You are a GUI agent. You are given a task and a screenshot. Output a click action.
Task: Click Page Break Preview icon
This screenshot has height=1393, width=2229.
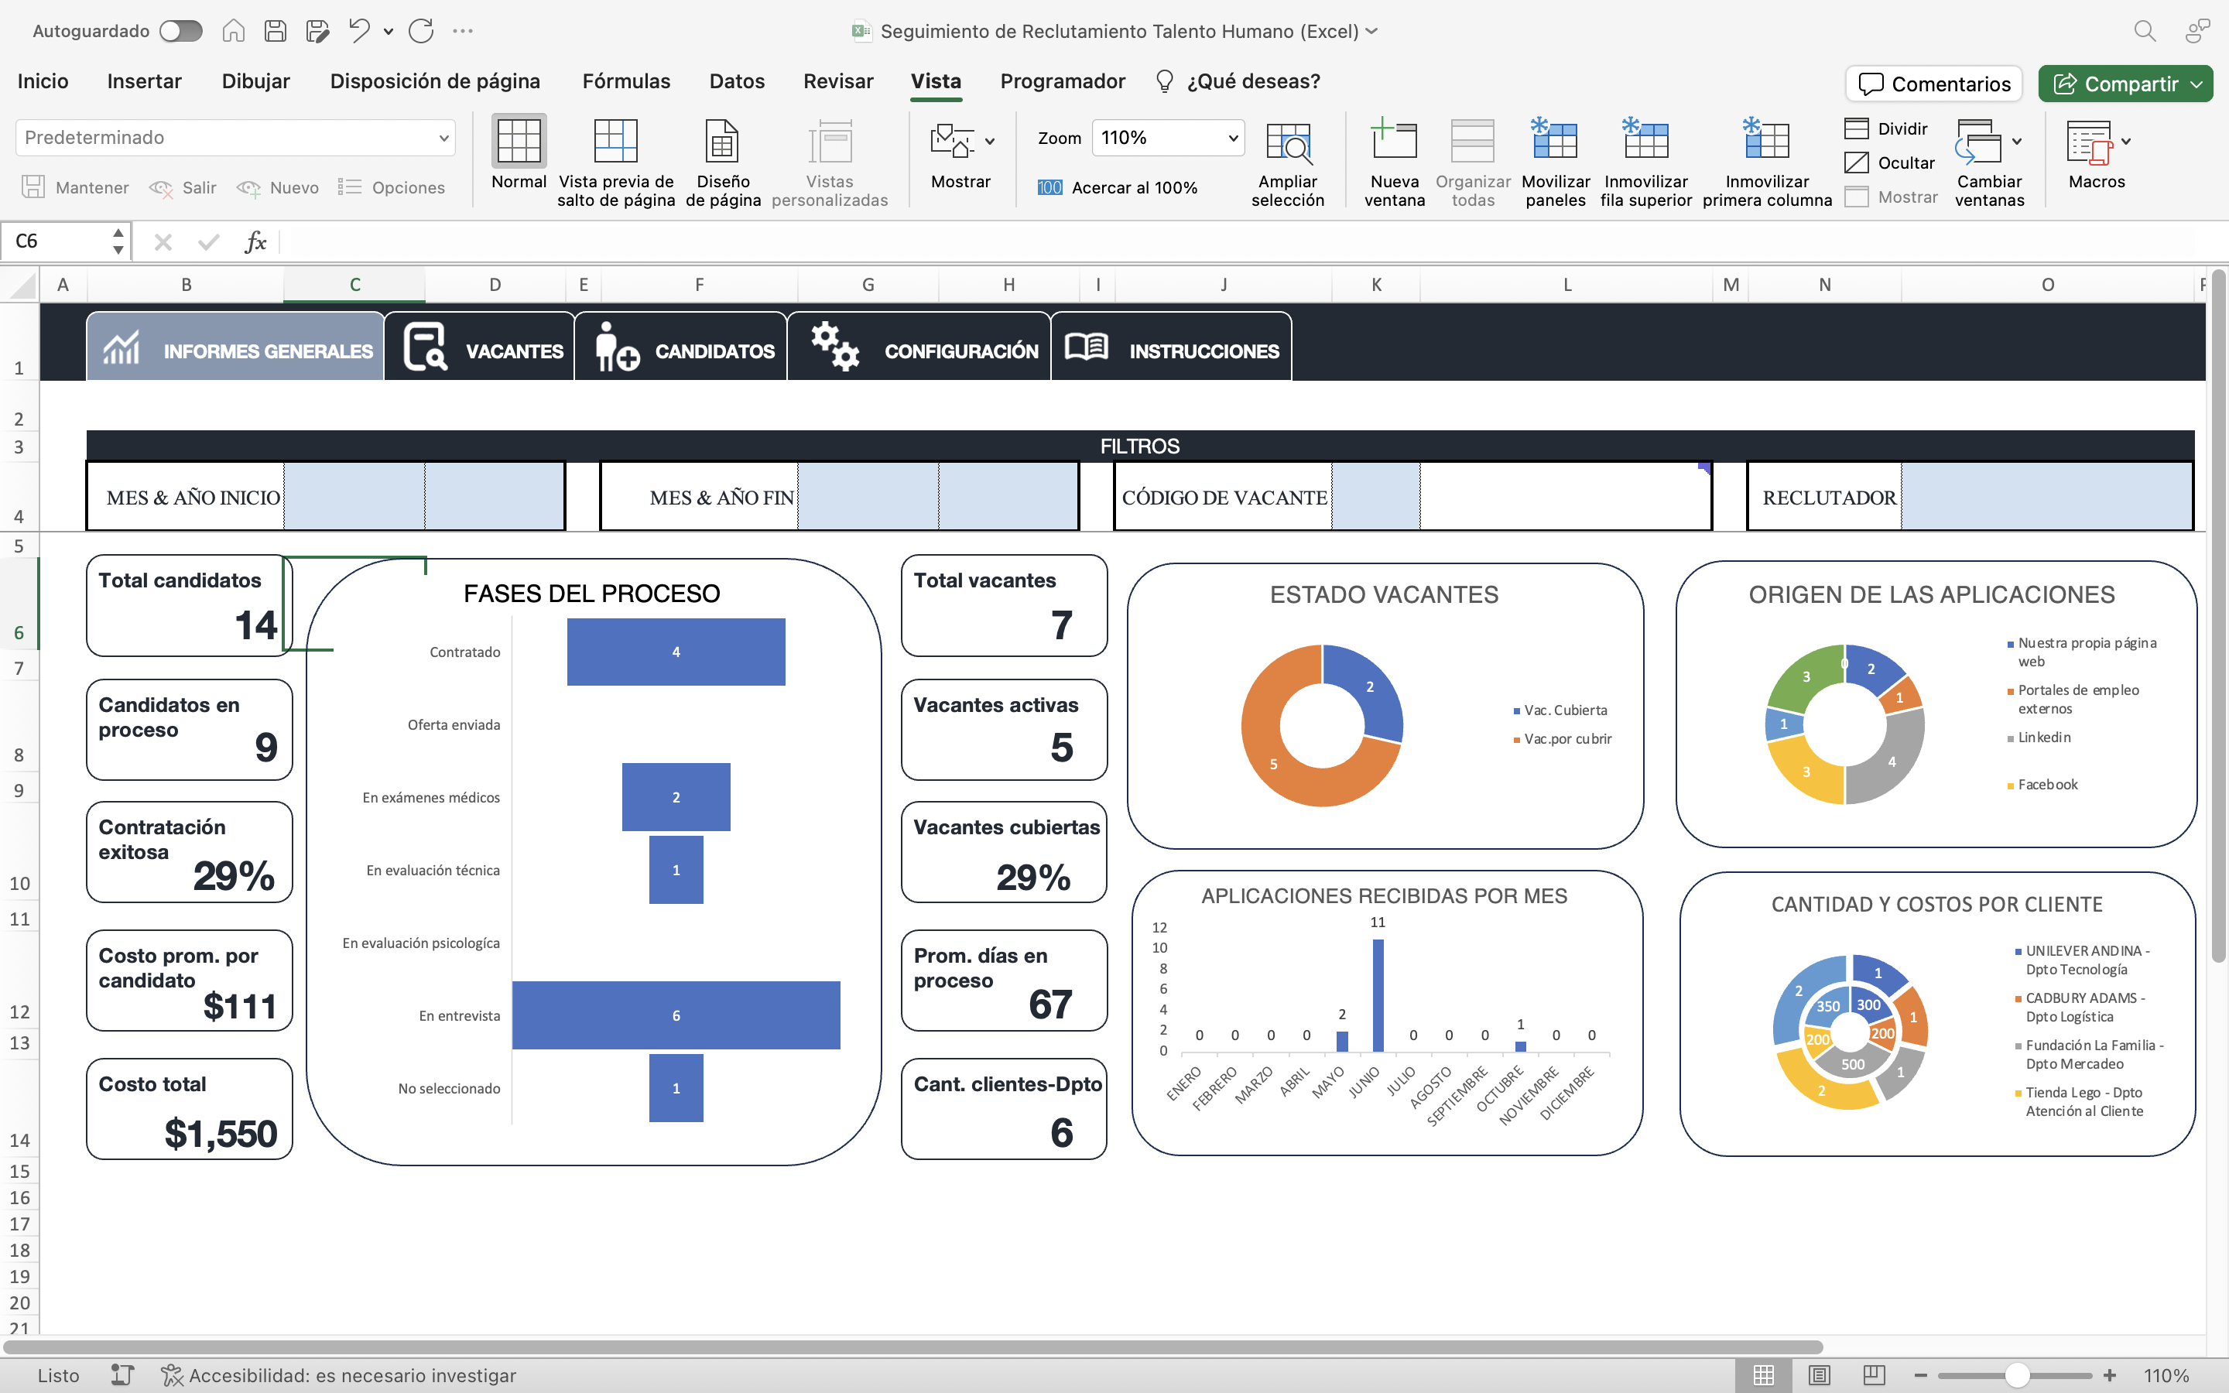click(615, 142)
